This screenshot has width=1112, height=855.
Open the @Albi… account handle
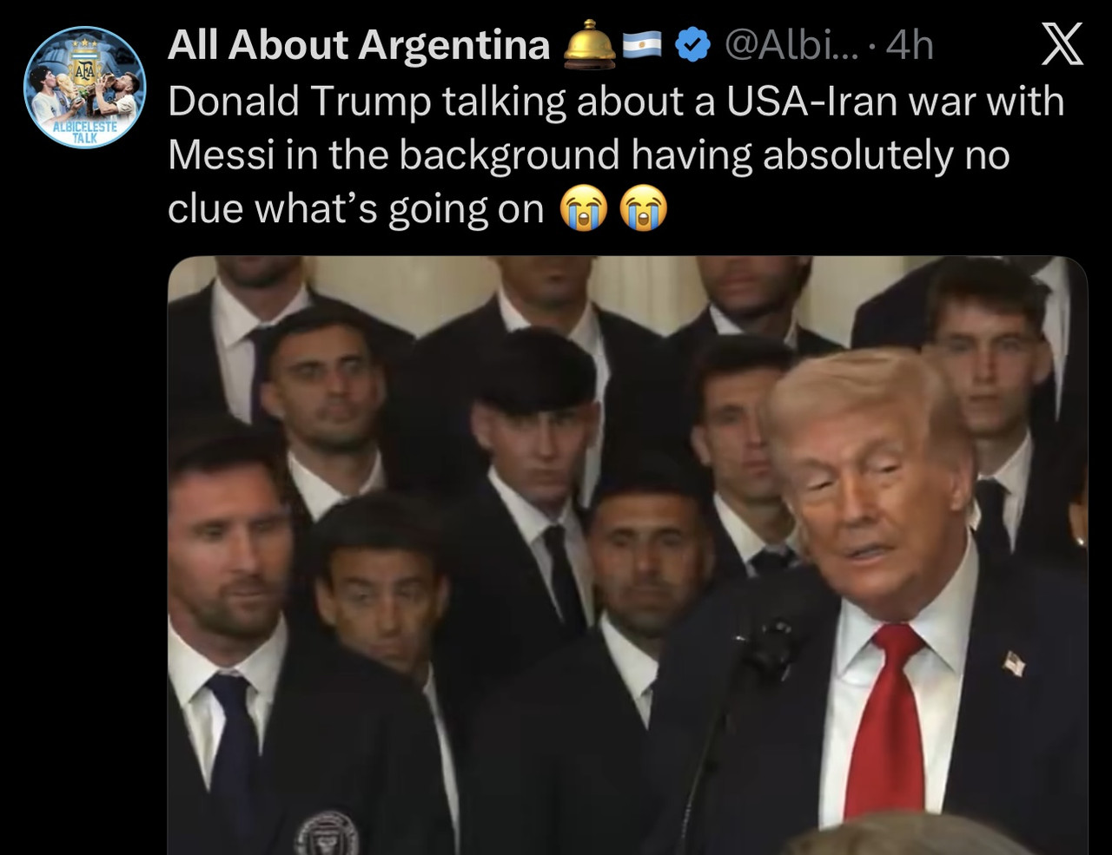pos(790,45)
